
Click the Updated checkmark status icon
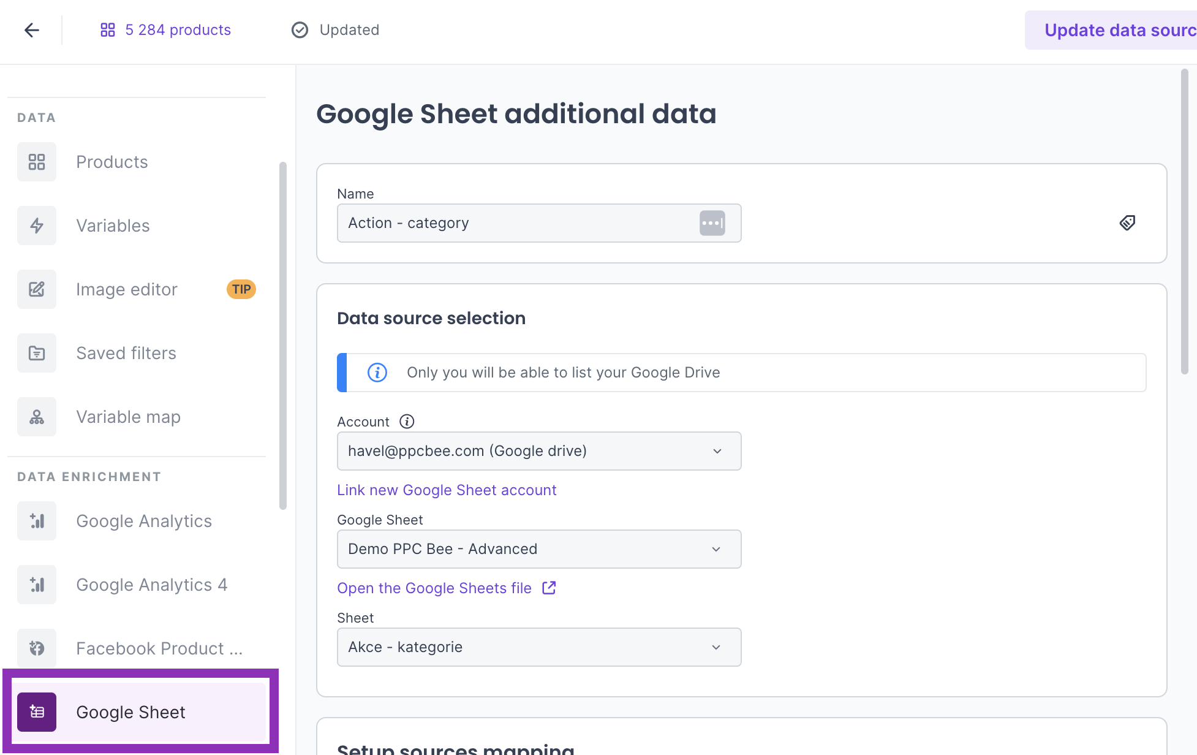300,30
